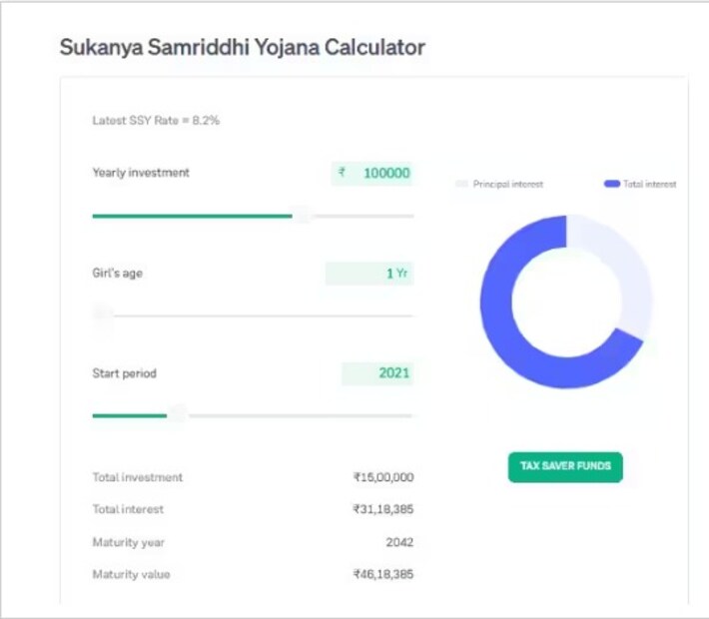Click the Girl's age slider track midpoint

[x=253, y=315]
